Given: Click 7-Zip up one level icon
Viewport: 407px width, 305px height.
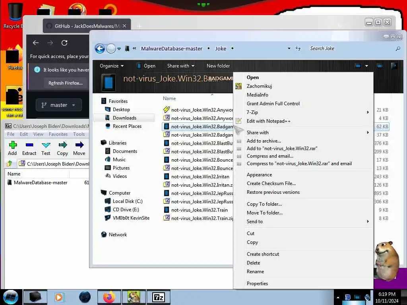Looking at the screenshot, I should pos(10,163).
